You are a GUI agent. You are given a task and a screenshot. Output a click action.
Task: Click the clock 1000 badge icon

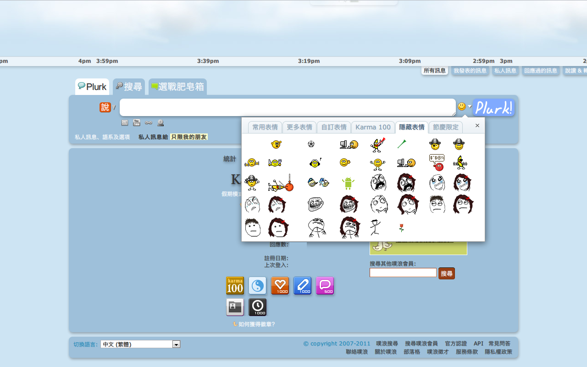[x=258, y=307]
